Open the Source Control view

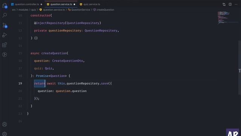point(5,25)
